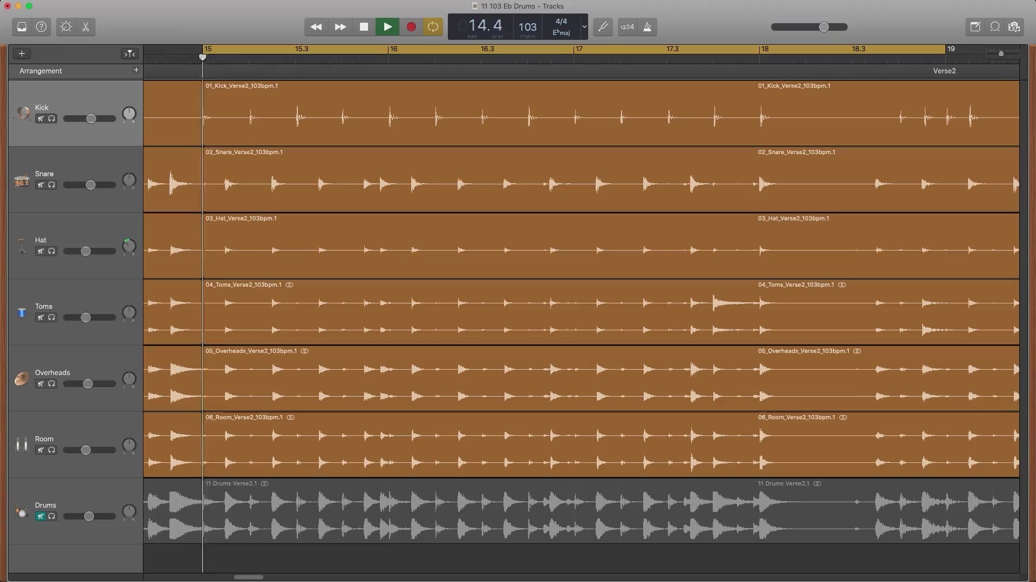Screen dimensions: 1036x582
Task: Select the Kick track icon
Action: tap(22, 113)
